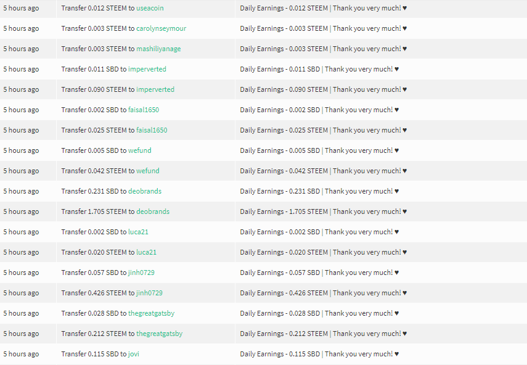Open faisal1650 link in 0.025 STEEM row
This screenshot has width=527, height=365.
point(152,131)
